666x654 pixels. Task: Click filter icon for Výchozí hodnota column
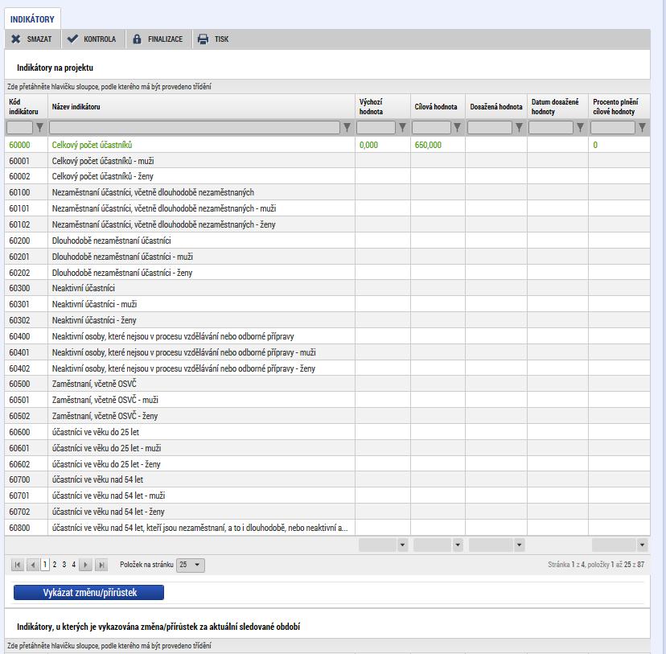coord(402,127)
